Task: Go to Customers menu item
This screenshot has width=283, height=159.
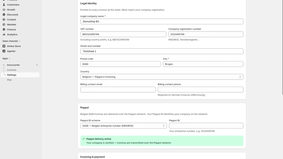Action: (13, 5)
